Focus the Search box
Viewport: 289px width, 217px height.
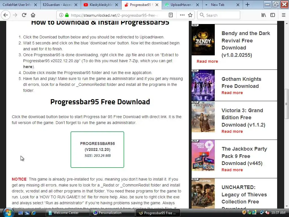pyautogui.click(x=219, y=15)
